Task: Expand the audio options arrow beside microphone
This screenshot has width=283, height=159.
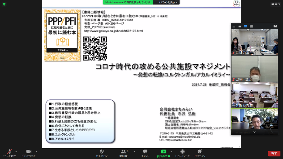Action: click(x=16, y=152)
